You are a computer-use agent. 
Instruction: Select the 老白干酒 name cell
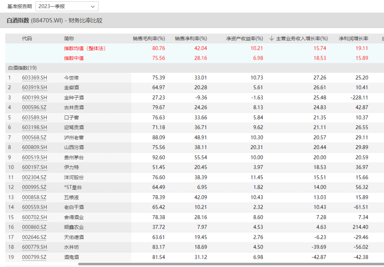point(74,207)
